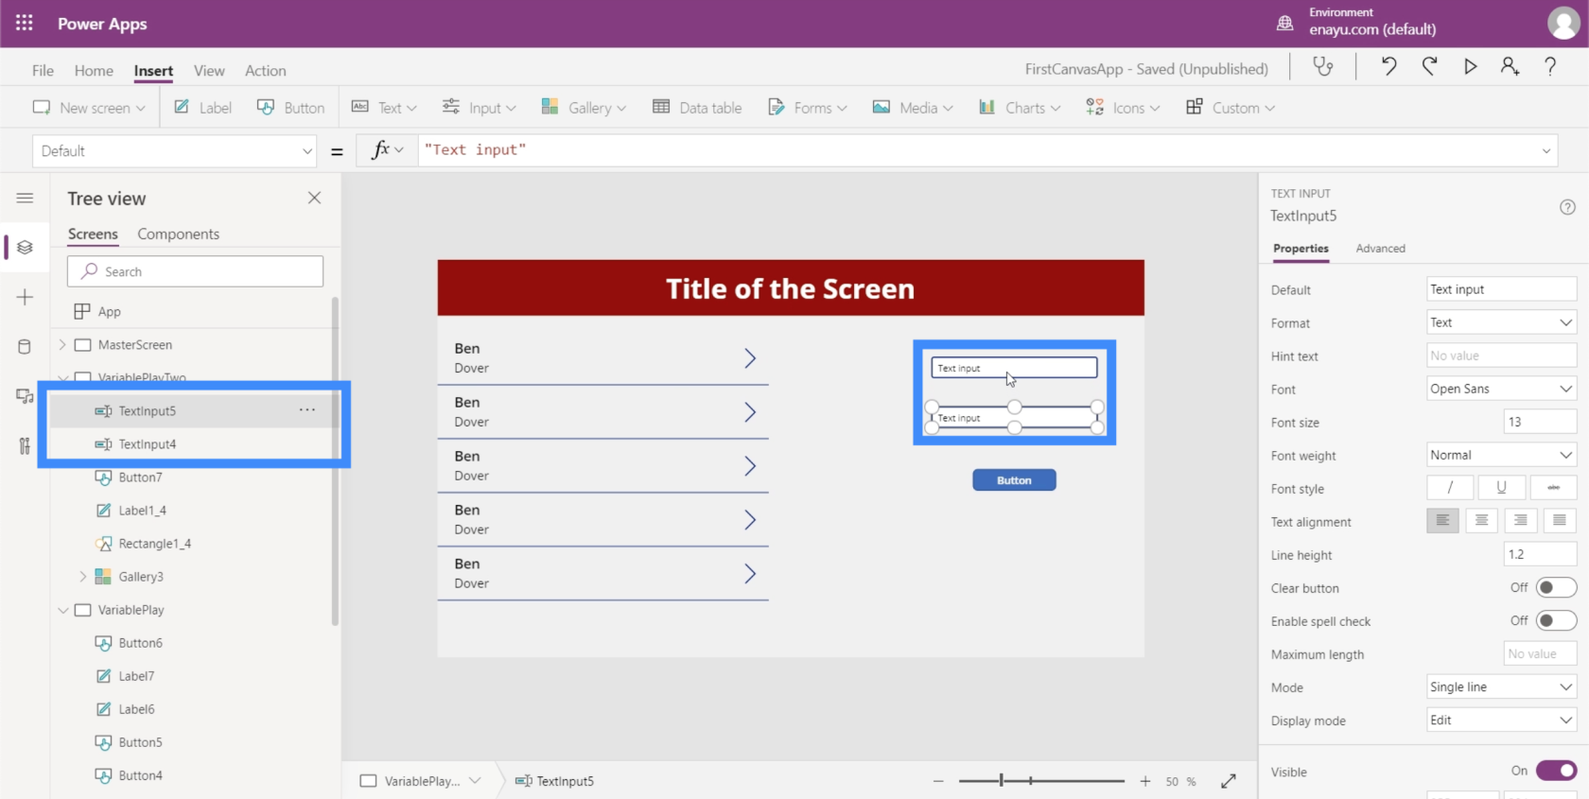Image resolution: width=1589 pixels, height=799 pixels.
Task: Insert a Label control
Action: pos(202,108)
